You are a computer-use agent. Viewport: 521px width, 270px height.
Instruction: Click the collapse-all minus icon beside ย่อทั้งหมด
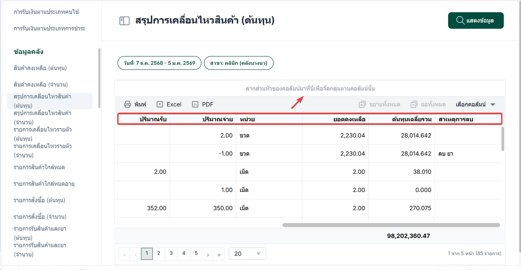pos(414,104)
